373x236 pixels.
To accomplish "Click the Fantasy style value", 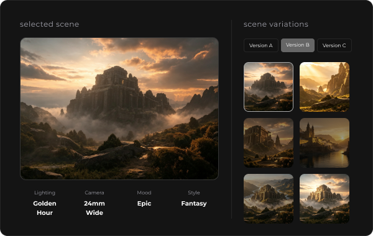I will (x=194, y=204).
